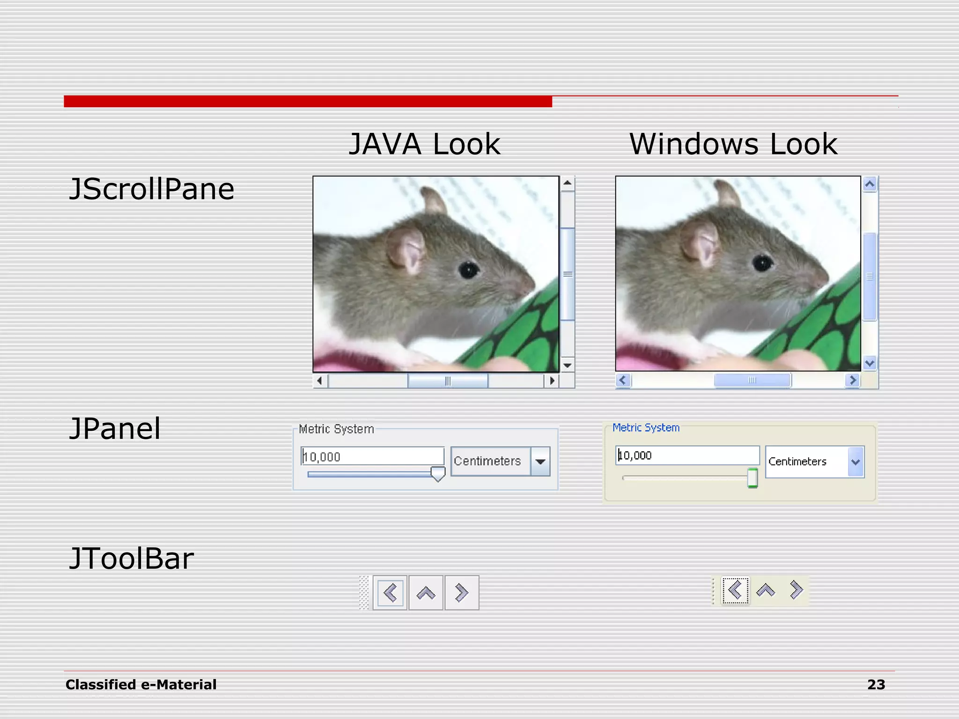Screen dimensions: 959x719
Task: Click the Windows Look toolbar right-arrow button
Action: point(796,590)
